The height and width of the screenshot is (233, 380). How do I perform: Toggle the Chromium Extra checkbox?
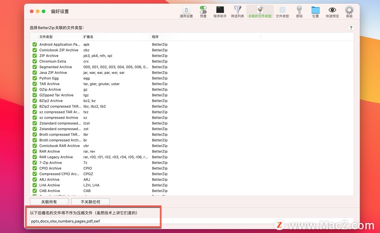click(35, 61)
